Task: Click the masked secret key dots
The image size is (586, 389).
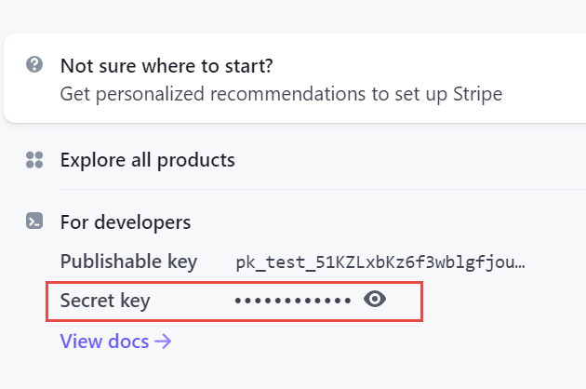Action: (293, 301)
